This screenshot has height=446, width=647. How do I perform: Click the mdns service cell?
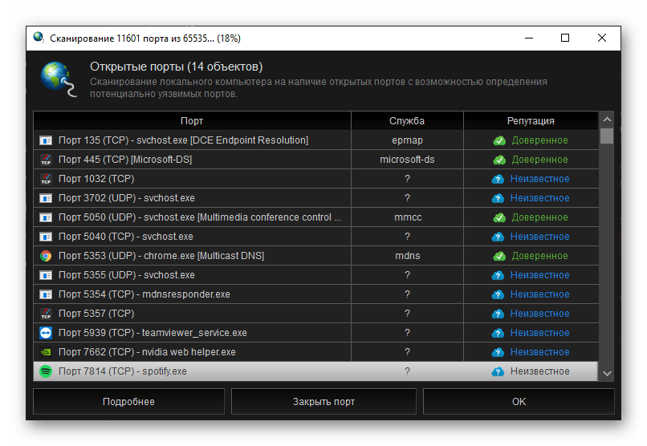click(x=407, y=256)
